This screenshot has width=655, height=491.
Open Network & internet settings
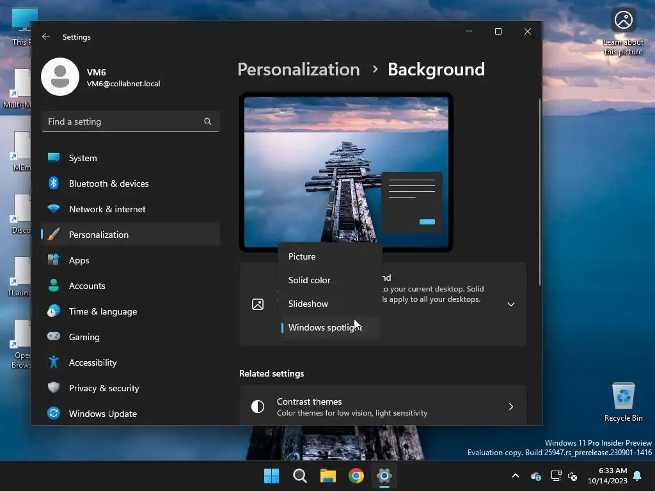[130, 209]
